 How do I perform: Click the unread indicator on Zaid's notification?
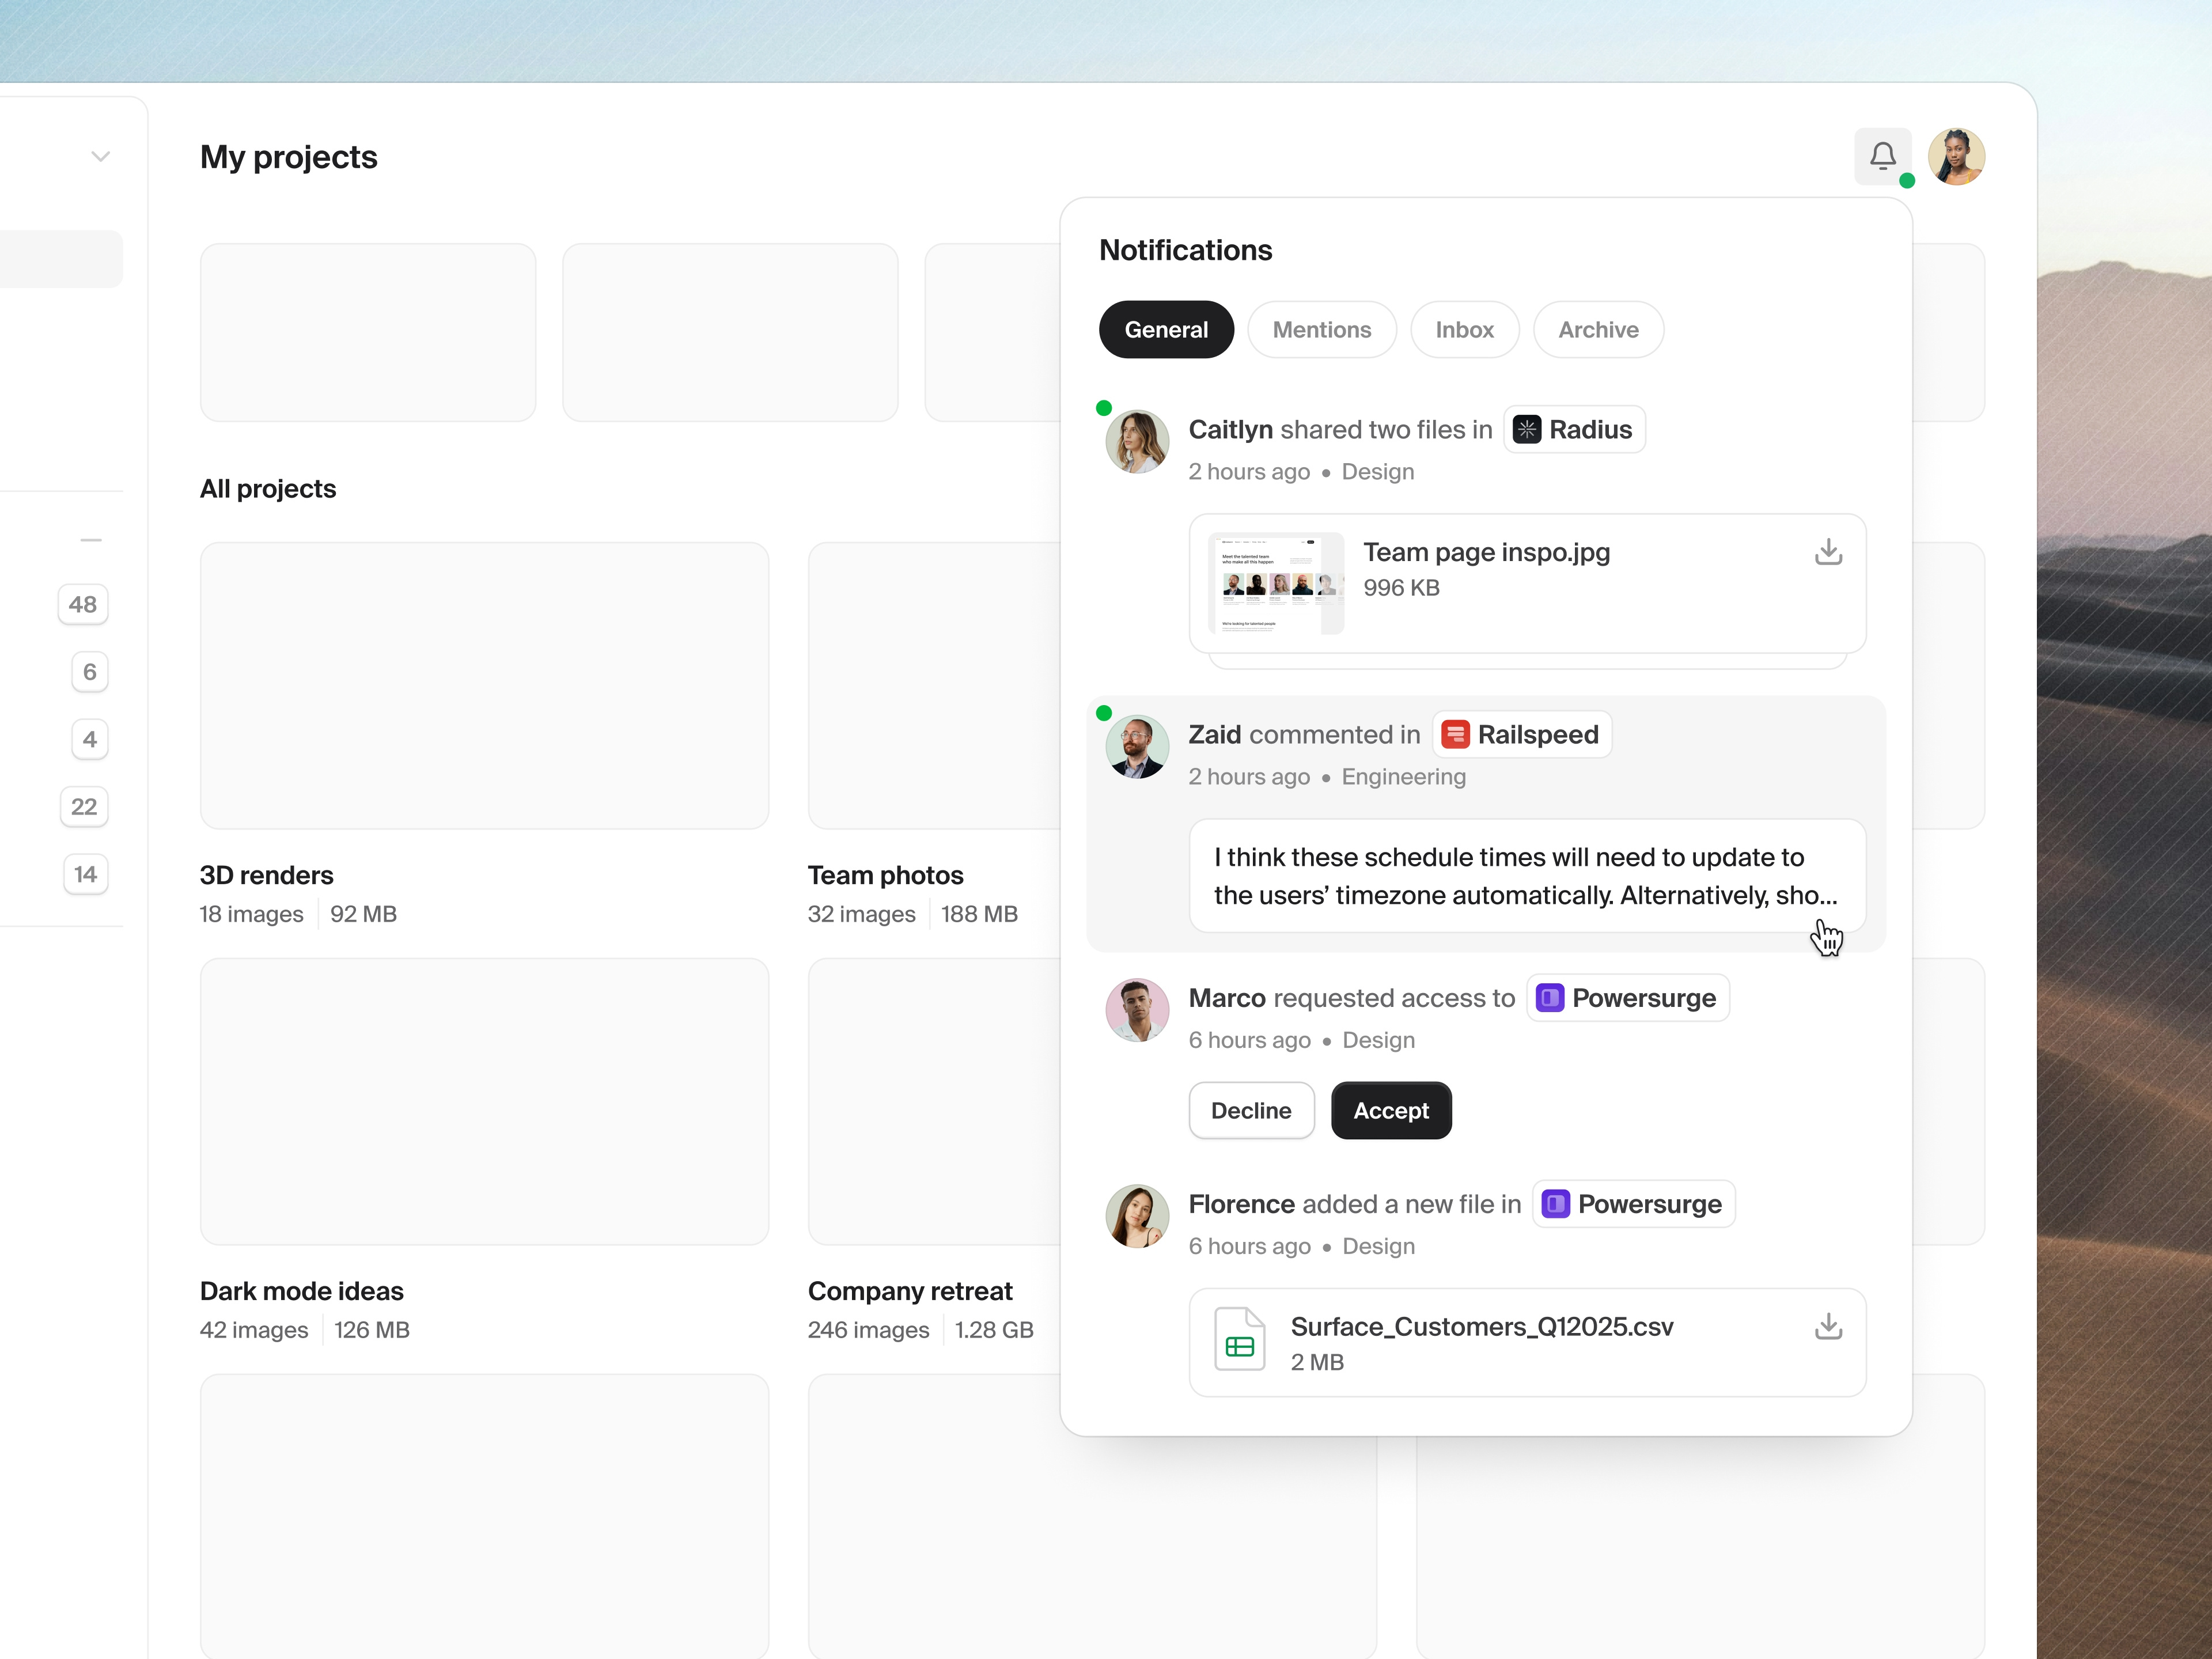click(x=1104, y=712)
